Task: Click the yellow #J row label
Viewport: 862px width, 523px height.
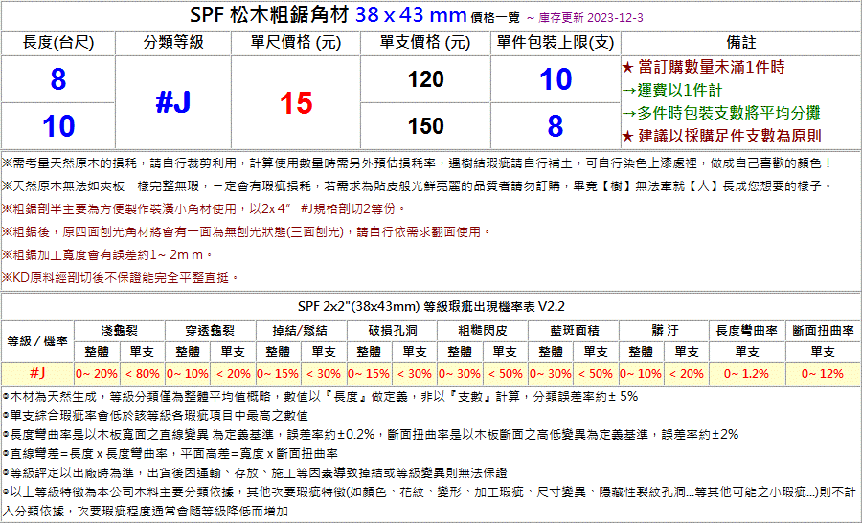Action: click(36, 373)
